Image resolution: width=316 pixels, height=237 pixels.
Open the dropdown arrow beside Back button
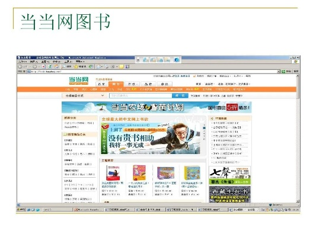click(30, 66)
